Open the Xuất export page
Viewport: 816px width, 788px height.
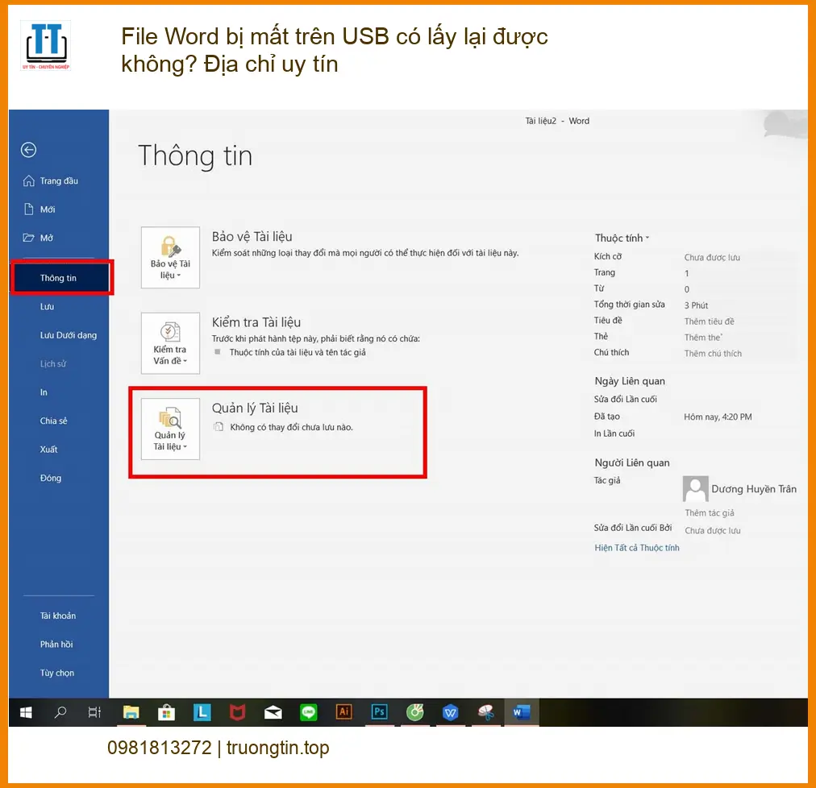point(48,450)
